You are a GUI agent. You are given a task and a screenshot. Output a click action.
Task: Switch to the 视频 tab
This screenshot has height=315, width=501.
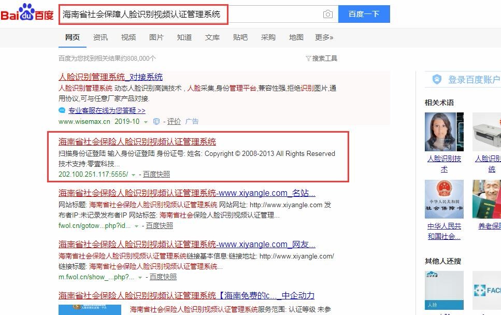[x=128, y=37]
